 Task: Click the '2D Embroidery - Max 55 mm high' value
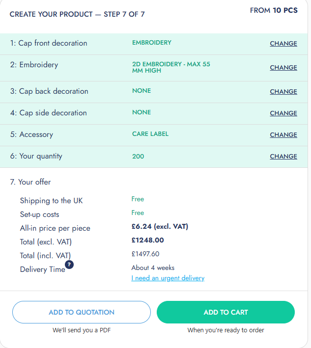(x=171, y=68)
